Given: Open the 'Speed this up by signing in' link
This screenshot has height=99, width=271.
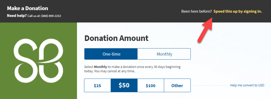Looking at the screenshot, I should [238, 12].
